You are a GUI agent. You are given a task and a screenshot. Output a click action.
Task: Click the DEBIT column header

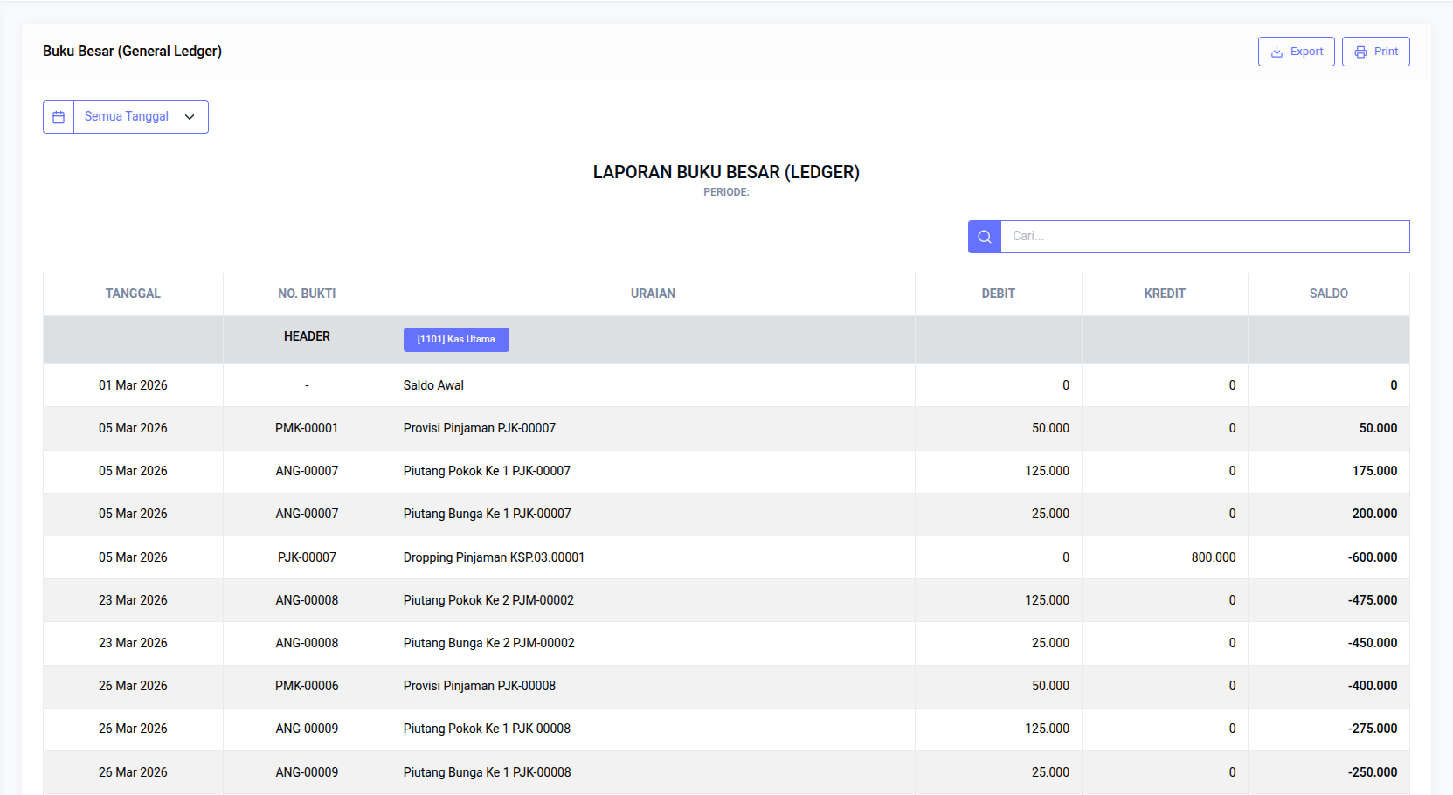[x=998, y=294]
